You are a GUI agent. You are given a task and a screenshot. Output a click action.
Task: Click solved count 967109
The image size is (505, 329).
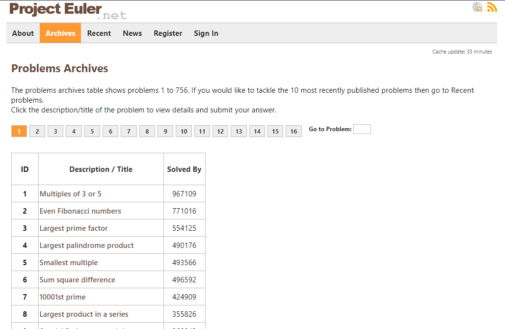pos(184,193)
